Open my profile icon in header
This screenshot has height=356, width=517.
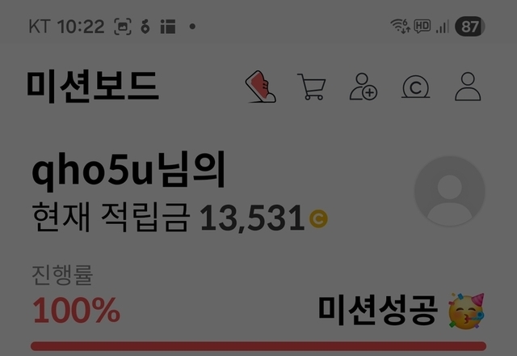pos(468,87)
